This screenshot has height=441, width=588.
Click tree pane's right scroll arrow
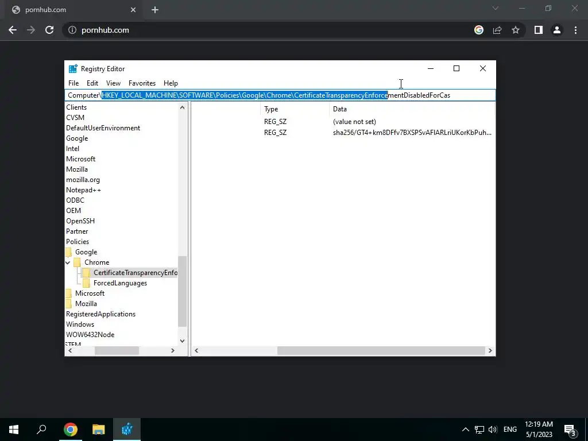tap(172, 351)
